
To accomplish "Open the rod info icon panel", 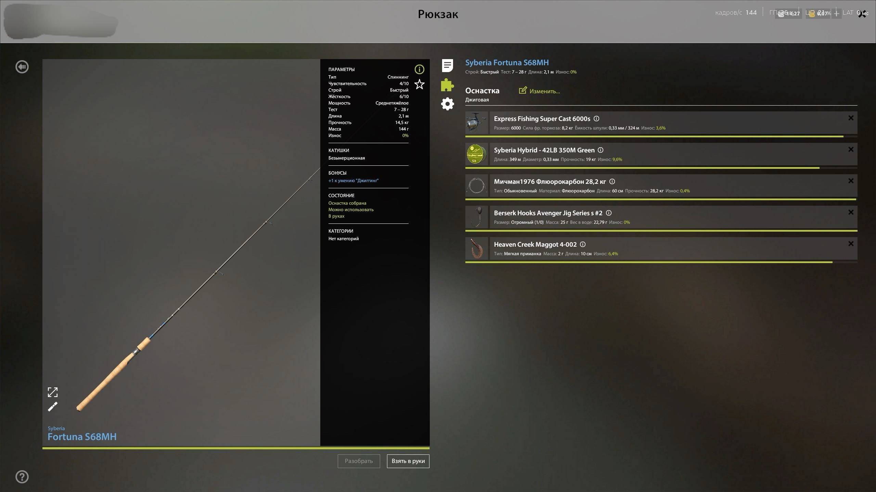I will [419, 69].
